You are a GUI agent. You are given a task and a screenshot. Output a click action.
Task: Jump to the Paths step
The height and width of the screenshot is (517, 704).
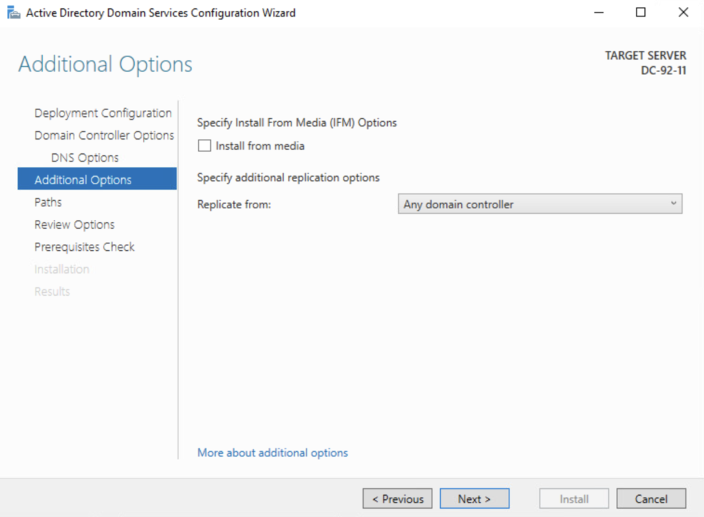tap(48, 202)
